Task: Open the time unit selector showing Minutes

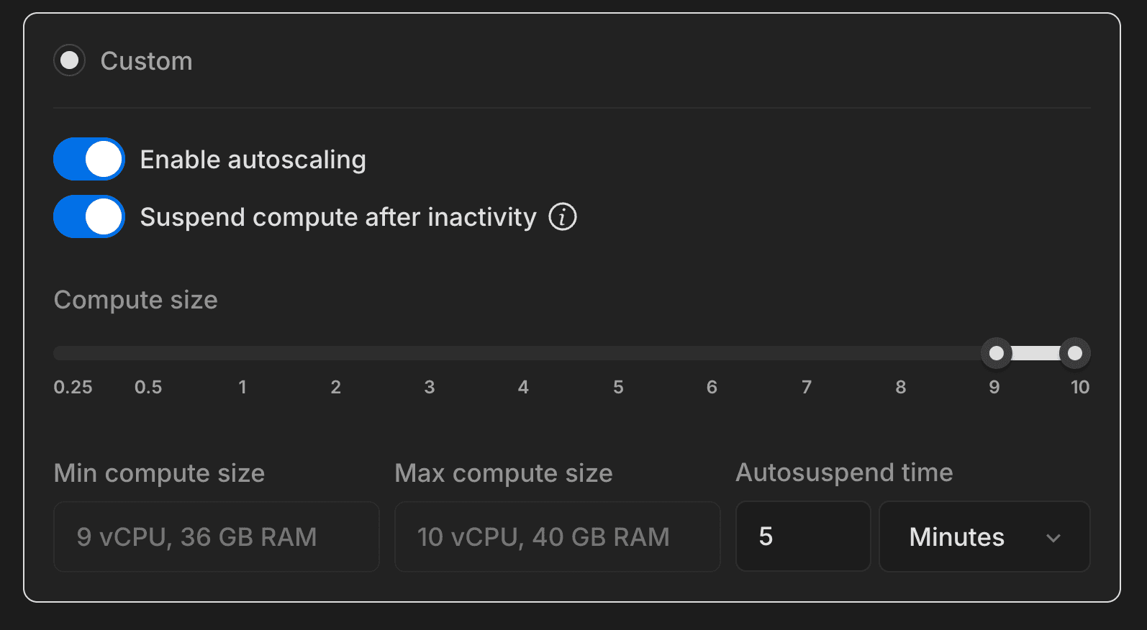Action: point(984,537)
